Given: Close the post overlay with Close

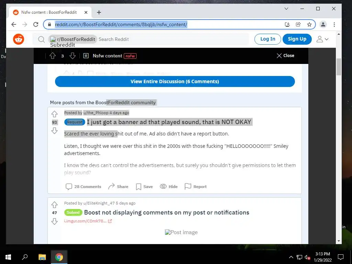Looking at the screenshot, I should tap(285, 56).
